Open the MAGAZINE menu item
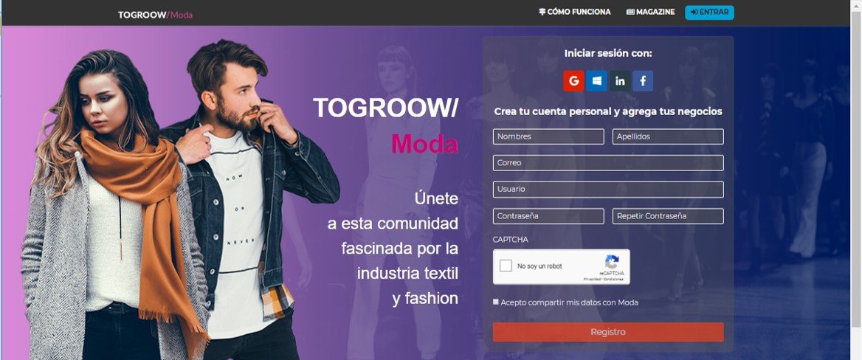 (x=650, y=12)
